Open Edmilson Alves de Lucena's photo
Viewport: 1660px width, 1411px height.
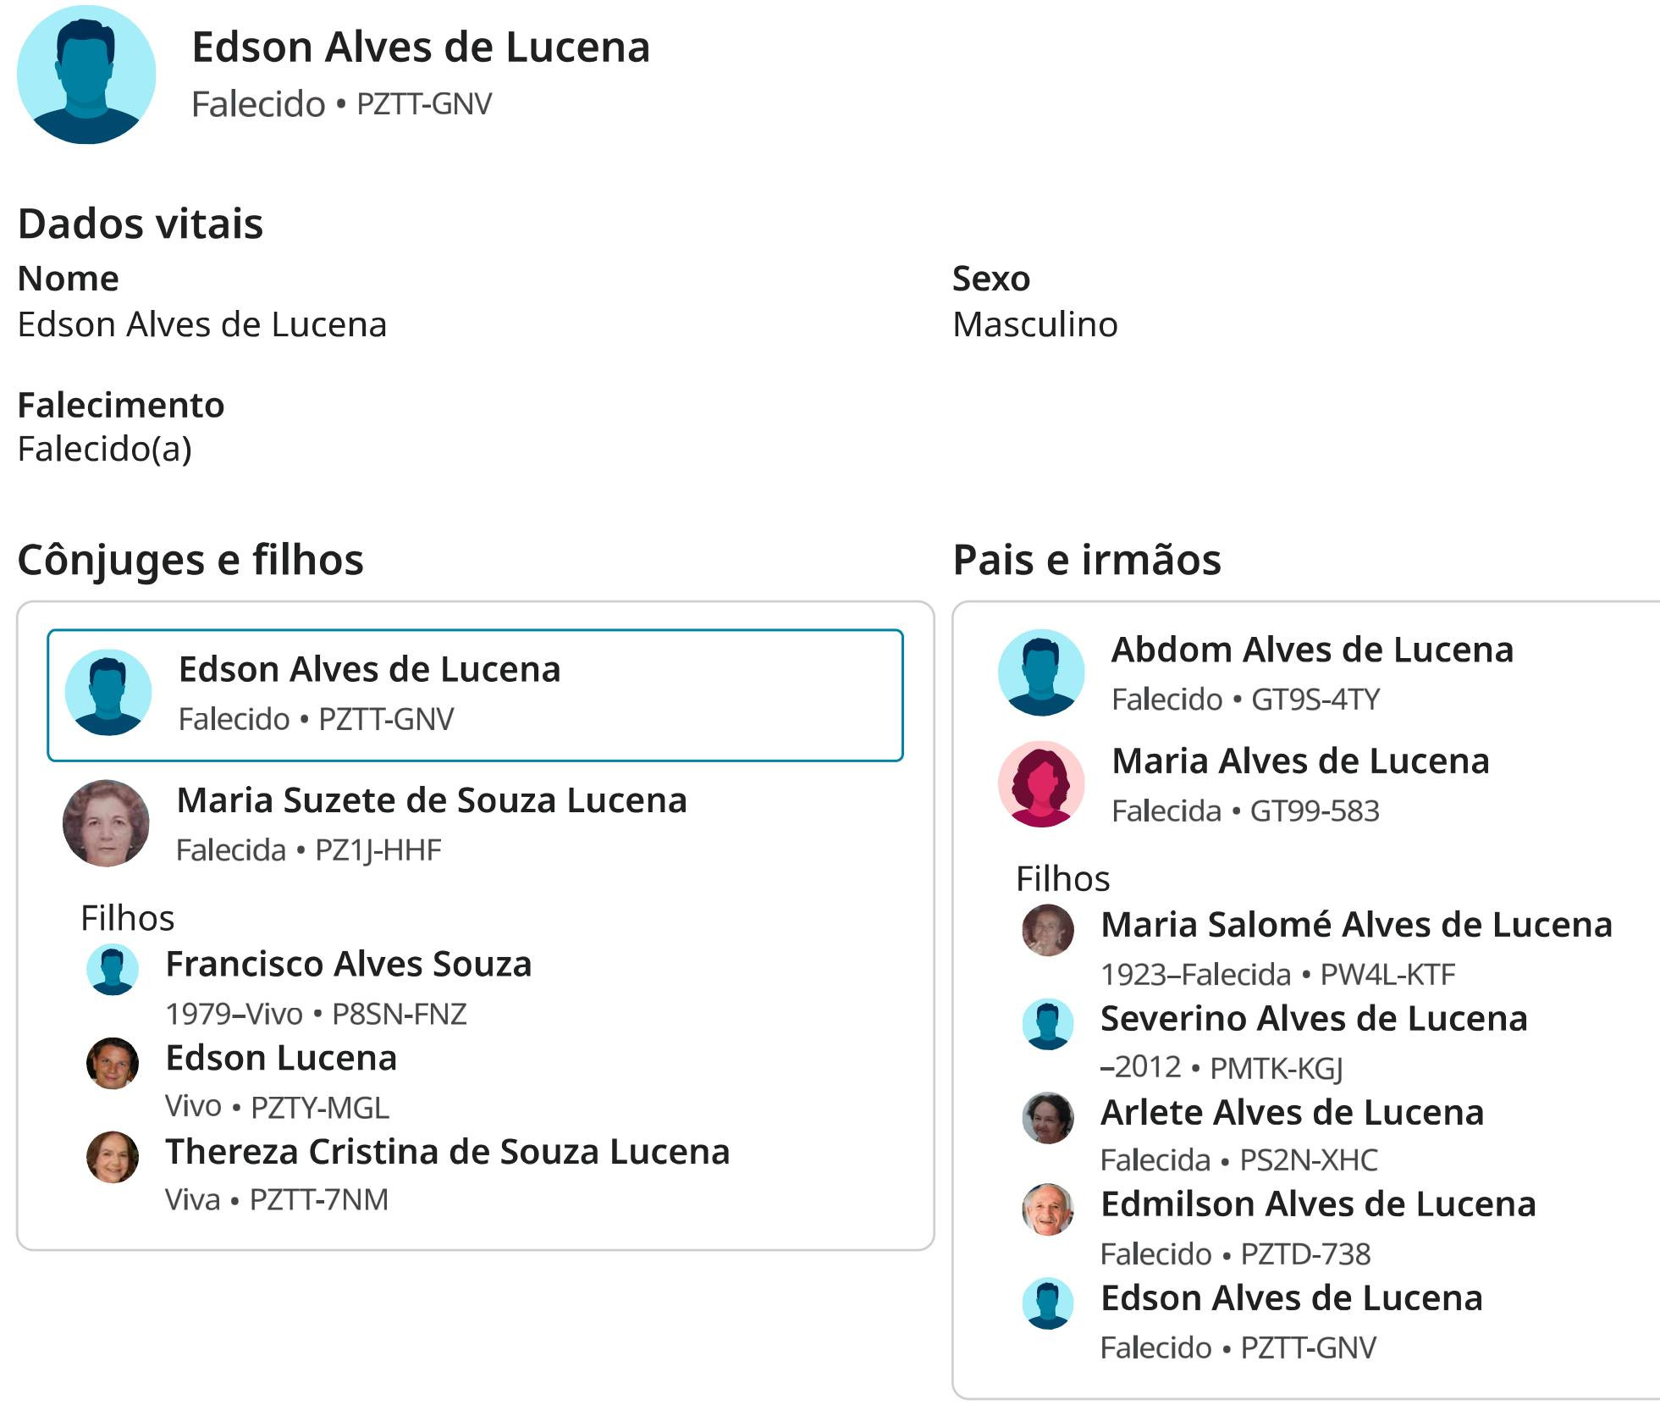[x=1048, y=1209]
